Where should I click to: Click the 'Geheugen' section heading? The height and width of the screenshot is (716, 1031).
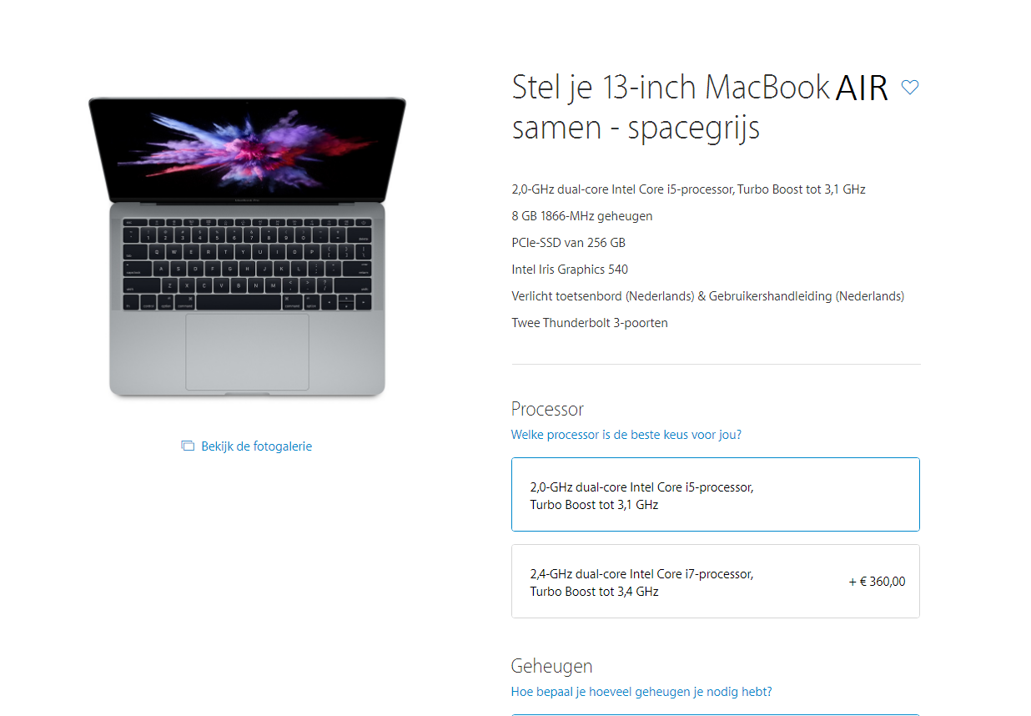(552, 666)
